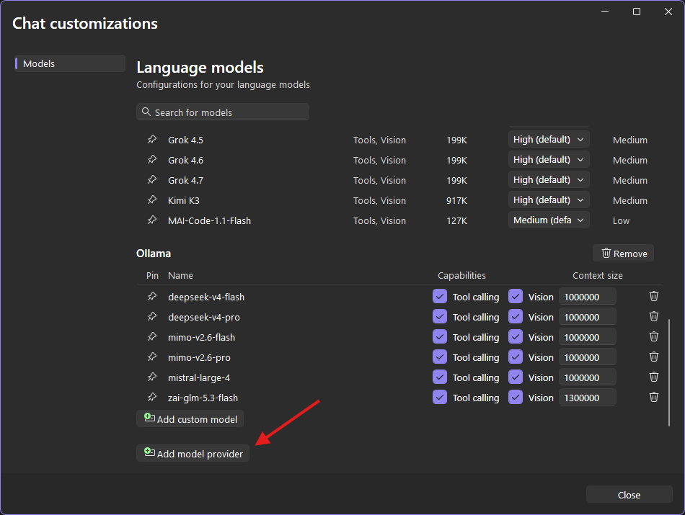This screenshot has height=515, width=685.
Task: Toggle Tool calling for zai-glm-5.3-flash
Action: (440, 397)
